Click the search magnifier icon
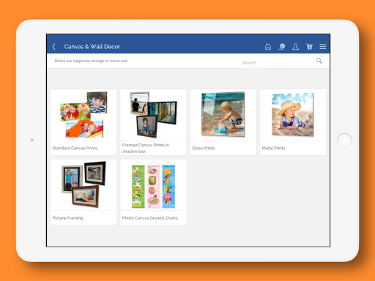 click(x=319, y=61)
